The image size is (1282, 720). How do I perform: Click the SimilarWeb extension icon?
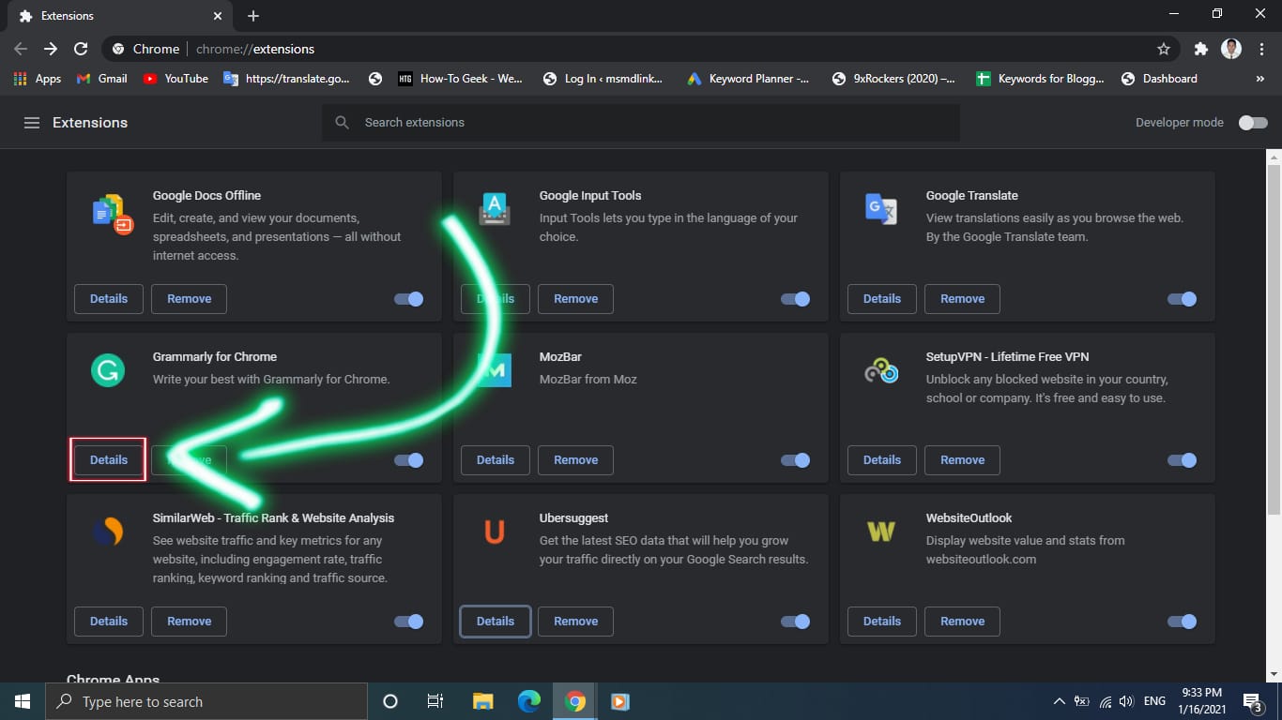108,532
